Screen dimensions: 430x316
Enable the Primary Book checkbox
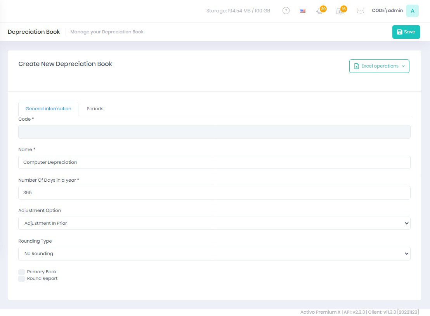click(22, 272)
